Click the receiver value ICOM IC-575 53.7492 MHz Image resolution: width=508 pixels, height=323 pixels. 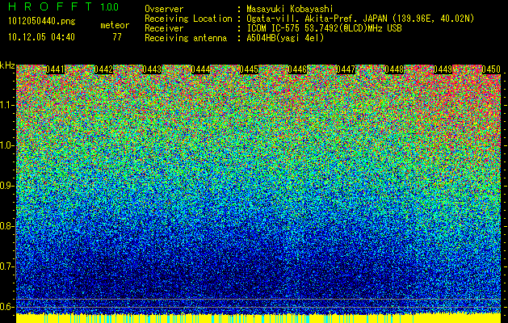(324, 28)
